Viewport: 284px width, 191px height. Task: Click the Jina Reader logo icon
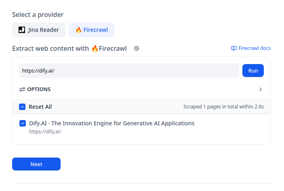coord(22,30)
